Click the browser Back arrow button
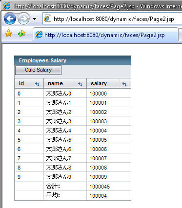Image resolution: width=182 pixels, height=208 pixels. (x=10, y=19)
